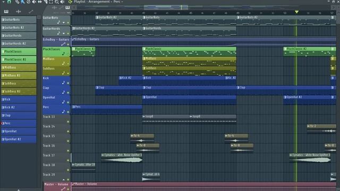
Task: Open the Arrangement selector in title
Action: click(100, 2)
